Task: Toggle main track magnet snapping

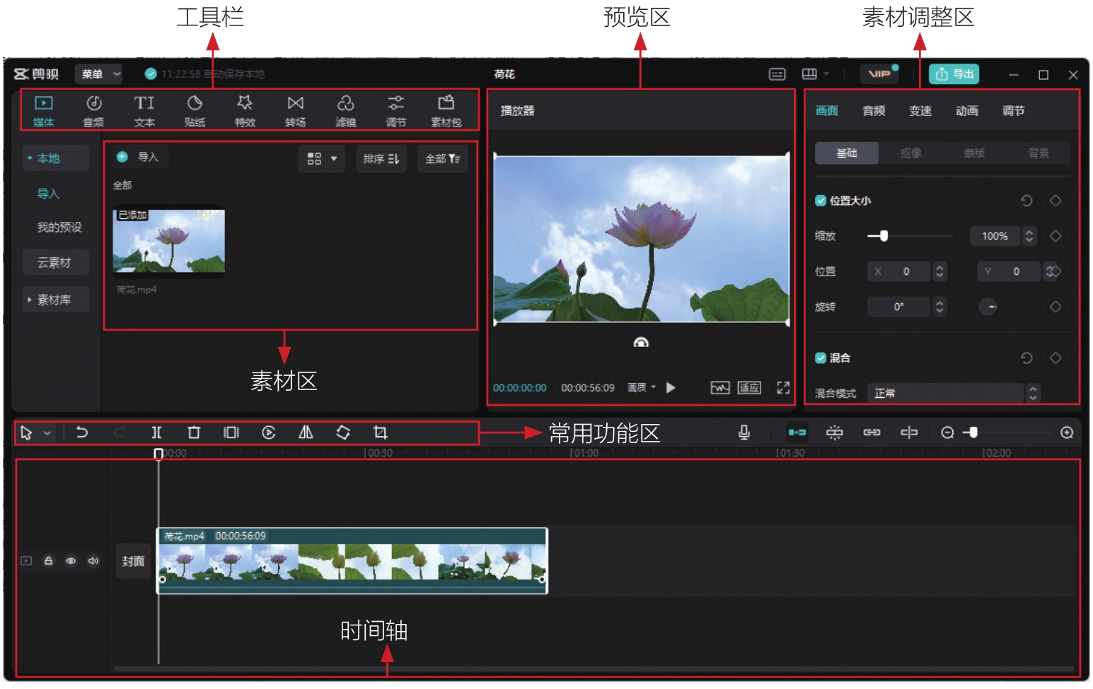Action: (x=797, y=432)
